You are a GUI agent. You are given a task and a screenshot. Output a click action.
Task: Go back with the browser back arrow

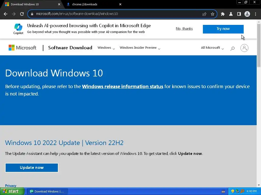click(x=6, y=14)
